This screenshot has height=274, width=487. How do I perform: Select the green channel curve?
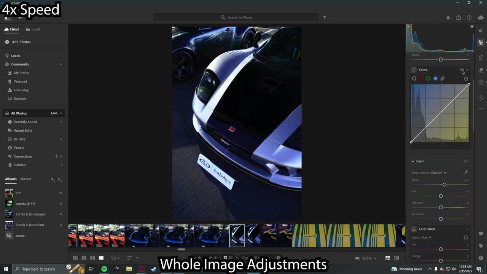(x=428, y=78)
